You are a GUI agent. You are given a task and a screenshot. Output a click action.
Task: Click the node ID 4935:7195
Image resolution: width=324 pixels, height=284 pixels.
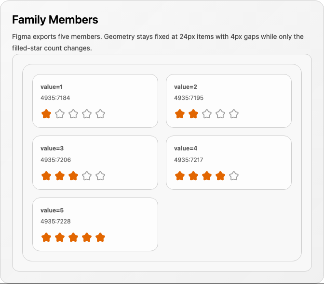[189, 98]
